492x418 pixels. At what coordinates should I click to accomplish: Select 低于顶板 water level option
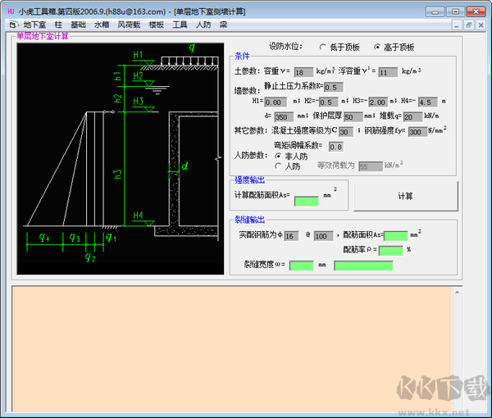tap(323, 48)
